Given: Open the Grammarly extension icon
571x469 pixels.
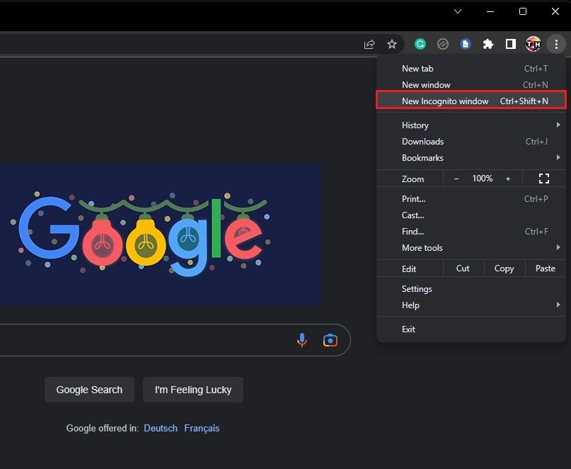Looking at the screenshot, I should [420, 44].
